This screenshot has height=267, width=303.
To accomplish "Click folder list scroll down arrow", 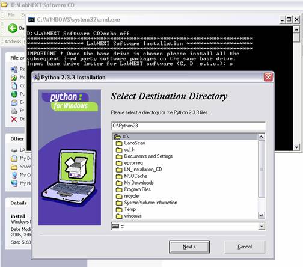I will pos(261,215).
